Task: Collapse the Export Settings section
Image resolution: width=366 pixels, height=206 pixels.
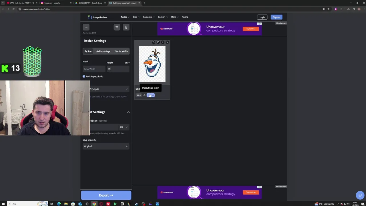Action: pyautogui.click(x=128, y=112)
